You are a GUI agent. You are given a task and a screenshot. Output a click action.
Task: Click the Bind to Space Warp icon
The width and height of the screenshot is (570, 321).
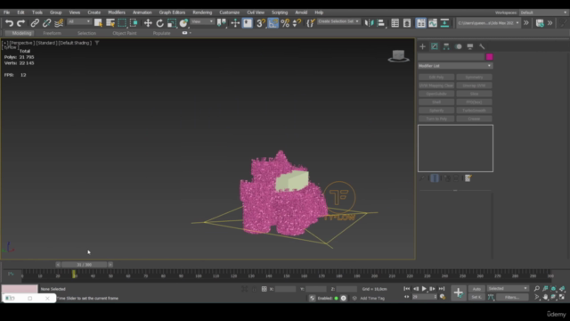click(x=59, y=23)
